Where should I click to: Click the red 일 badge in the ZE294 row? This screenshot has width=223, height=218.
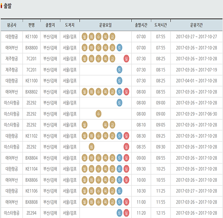[x=126, y=213]
